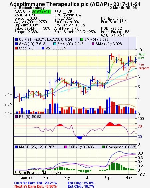
Task: Click the EXP (9): 0.7436 label
Action: (x=81, y=147)
